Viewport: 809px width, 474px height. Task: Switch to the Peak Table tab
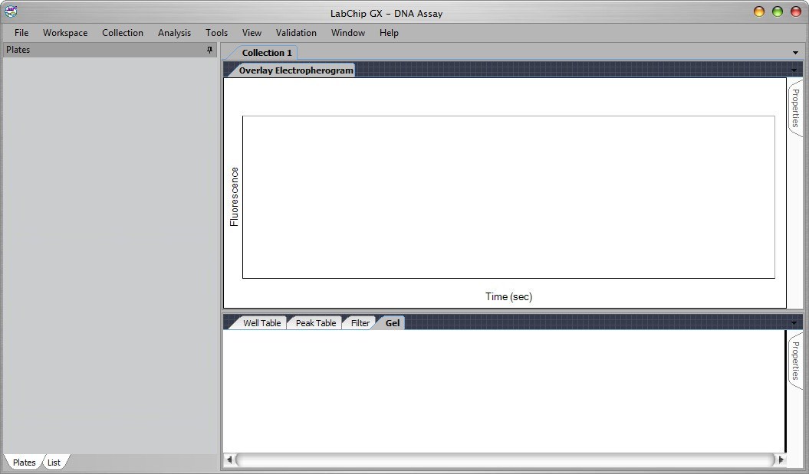coord(314,322)
